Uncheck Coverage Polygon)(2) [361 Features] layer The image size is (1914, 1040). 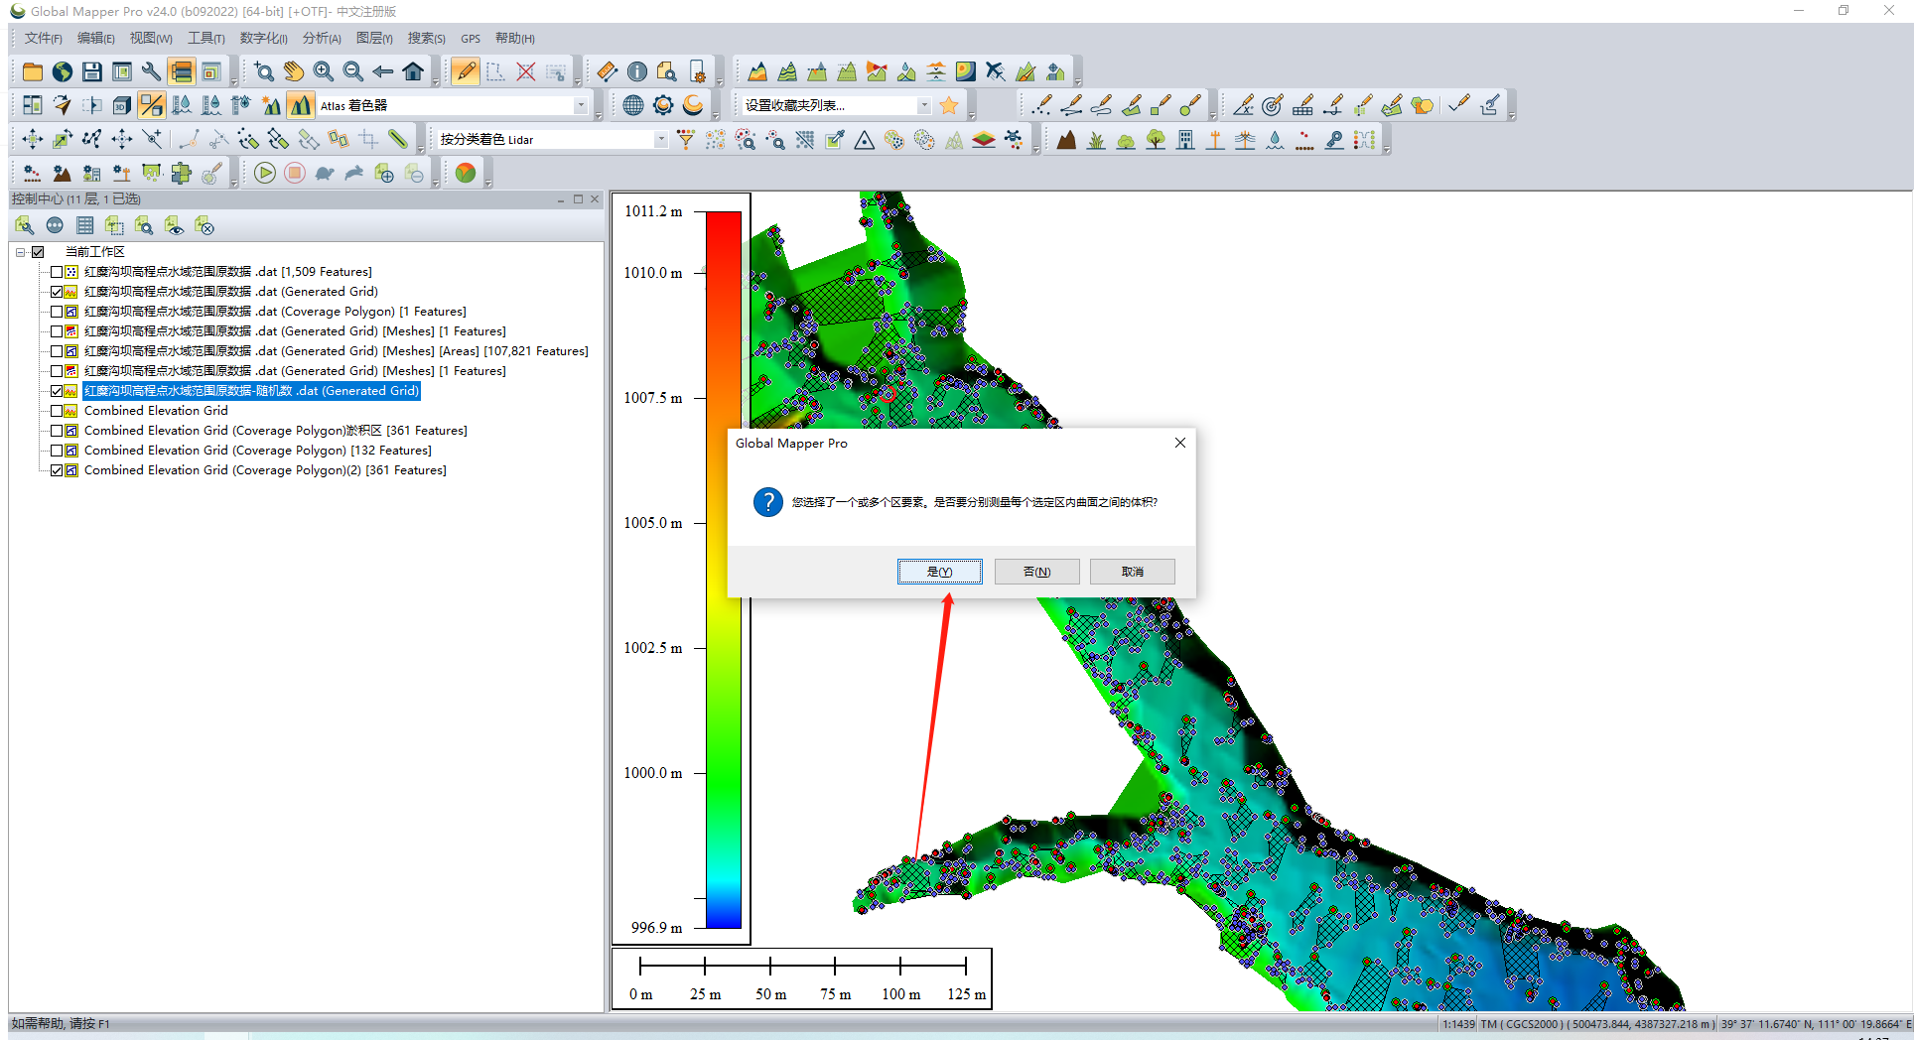(57, 470)
